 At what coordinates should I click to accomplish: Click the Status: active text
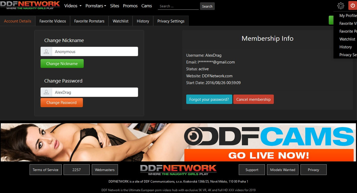click(x=197, y=69)
